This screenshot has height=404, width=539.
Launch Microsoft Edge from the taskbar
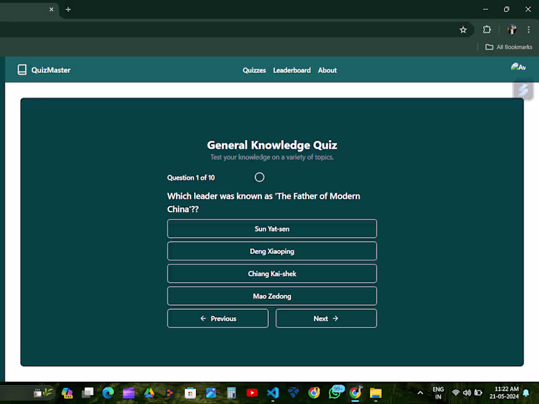tap(108, 393)
